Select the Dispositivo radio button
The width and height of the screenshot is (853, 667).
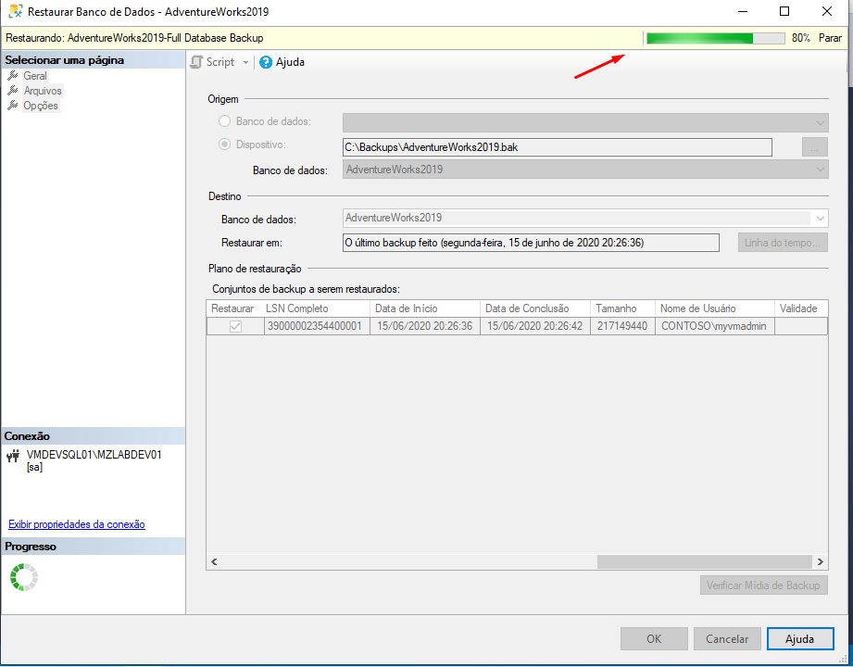click(x=224, y=145)
